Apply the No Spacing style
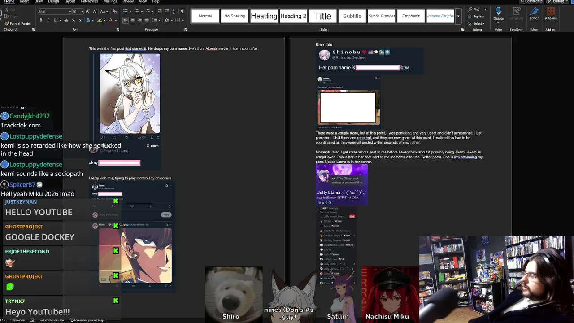 click(x=235, y=16)
